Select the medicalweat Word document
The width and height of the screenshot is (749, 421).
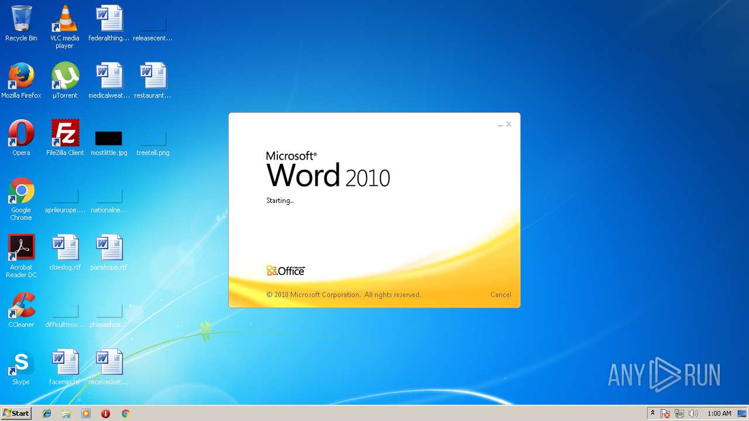coord(109,81)
